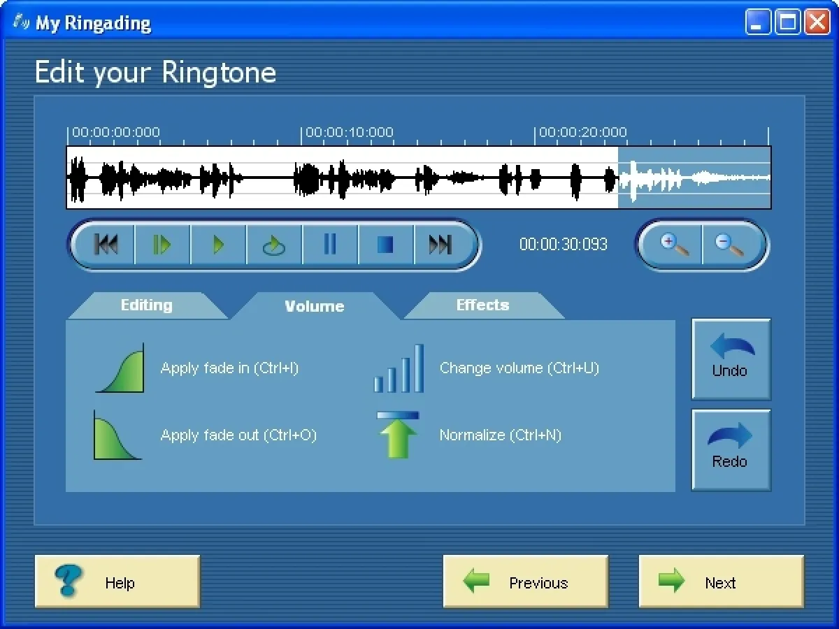Go to the Next step
Image resolution: width=839 pixels, height=629 pixels.
(x=721, y=582)
